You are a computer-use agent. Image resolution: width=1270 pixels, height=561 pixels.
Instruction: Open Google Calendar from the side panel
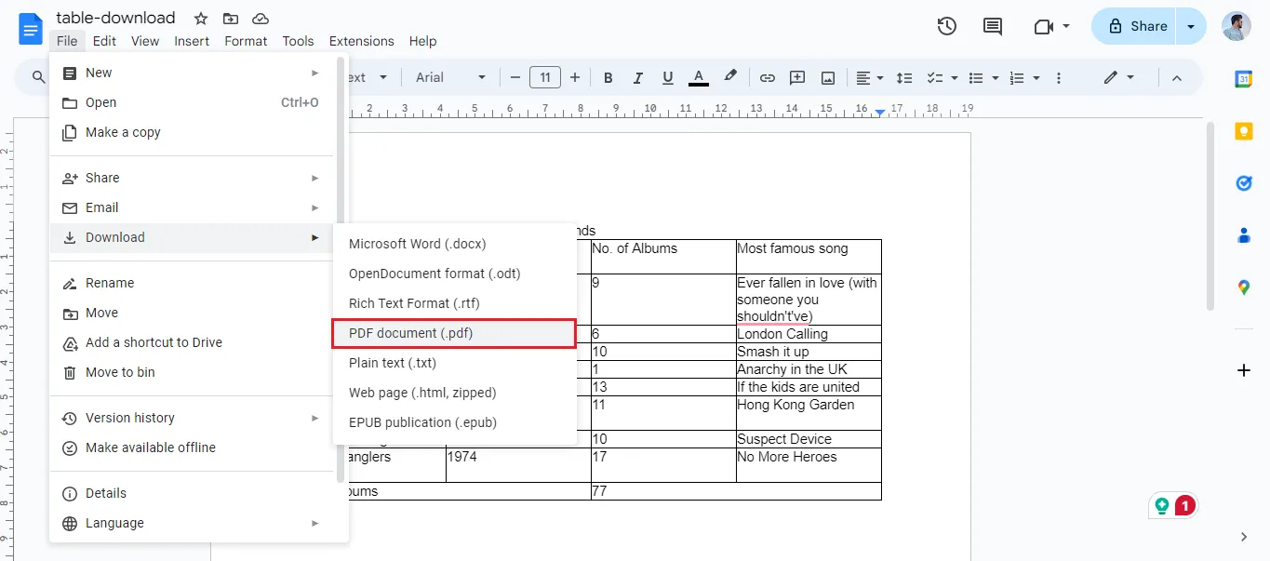tap(1243, 79)
